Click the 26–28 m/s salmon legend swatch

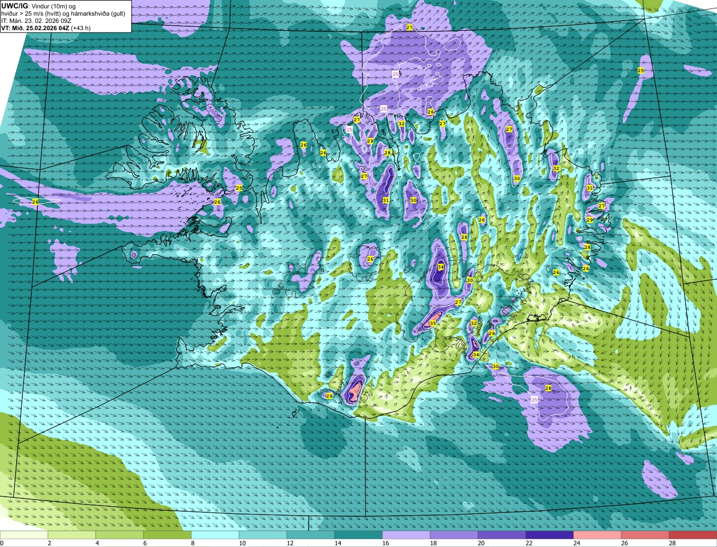(x=645, y=535)
